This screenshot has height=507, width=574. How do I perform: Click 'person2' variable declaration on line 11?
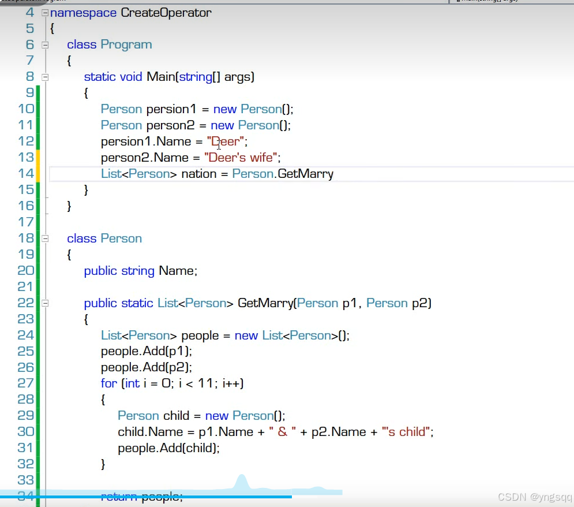[x=170, y=125]
